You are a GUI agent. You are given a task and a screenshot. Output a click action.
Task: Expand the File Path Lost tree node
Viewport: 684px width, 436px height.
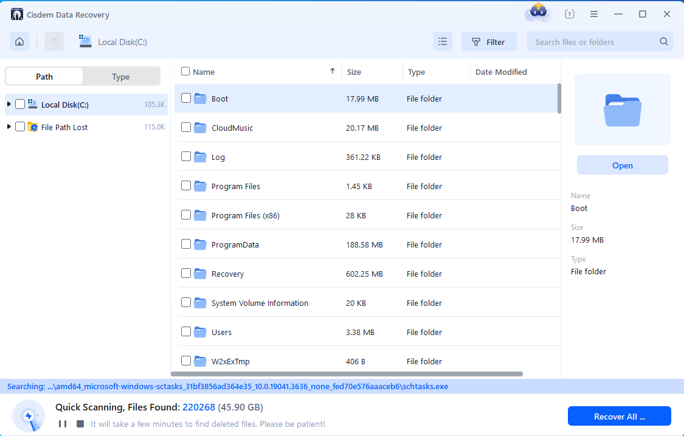[x=9, y=127]
